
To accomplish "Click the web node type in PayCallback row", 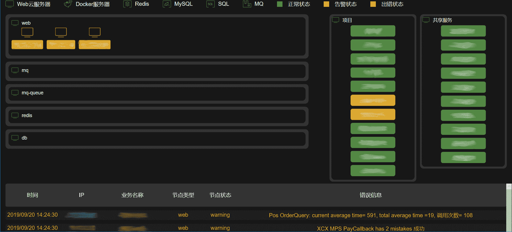I will pos(183,228).
